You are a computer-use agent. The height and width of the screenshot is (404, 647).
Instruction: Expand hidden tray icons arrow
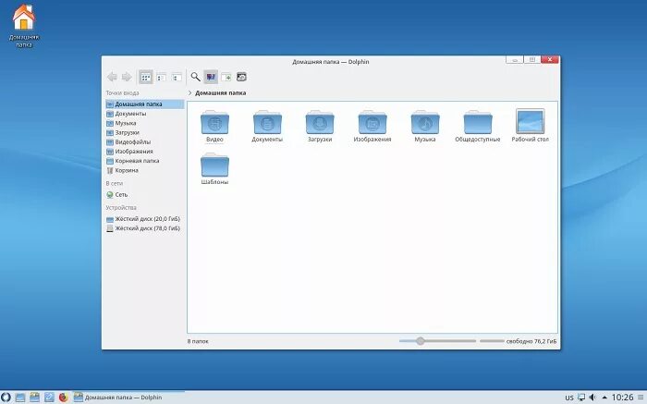[x=604, y=398]
